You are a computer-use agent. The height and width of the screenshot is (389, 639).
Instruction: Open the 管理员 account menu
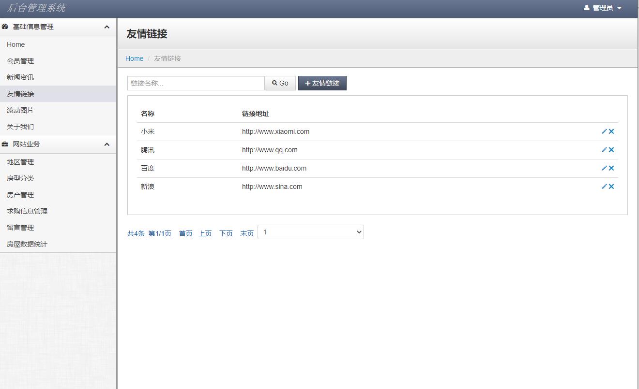(x=603, y=7)
